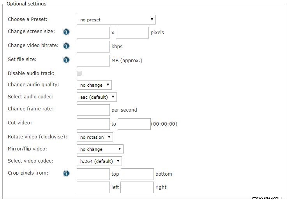Open the Choose a Preset dropdown

tap(116, 19)
